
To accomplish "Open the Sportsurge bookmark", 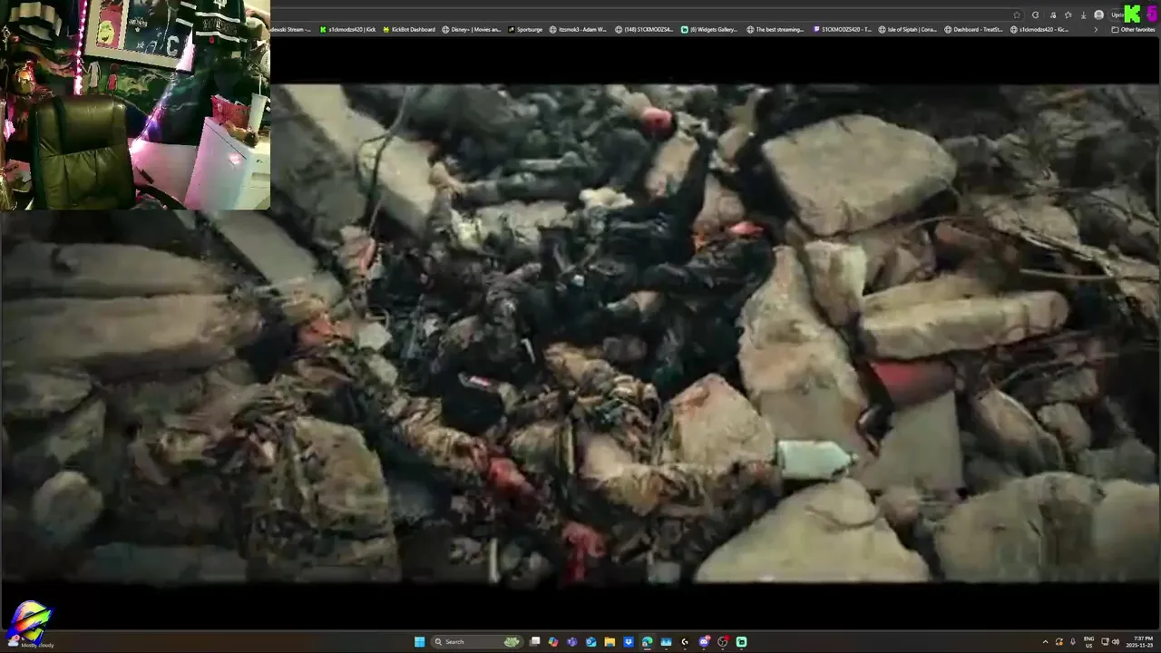I will pyautogui.click(x=525, y=29).
